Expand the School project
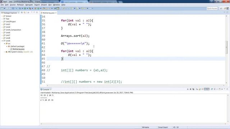Screen dimensions: 230x129 click(x=2, y=16)
